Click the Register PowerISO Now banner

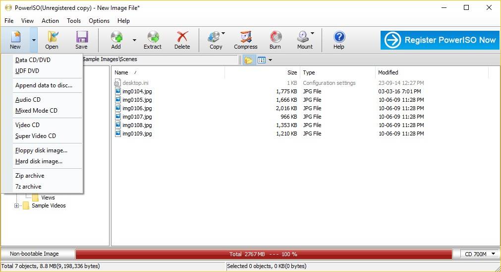(x=440, y=40)
